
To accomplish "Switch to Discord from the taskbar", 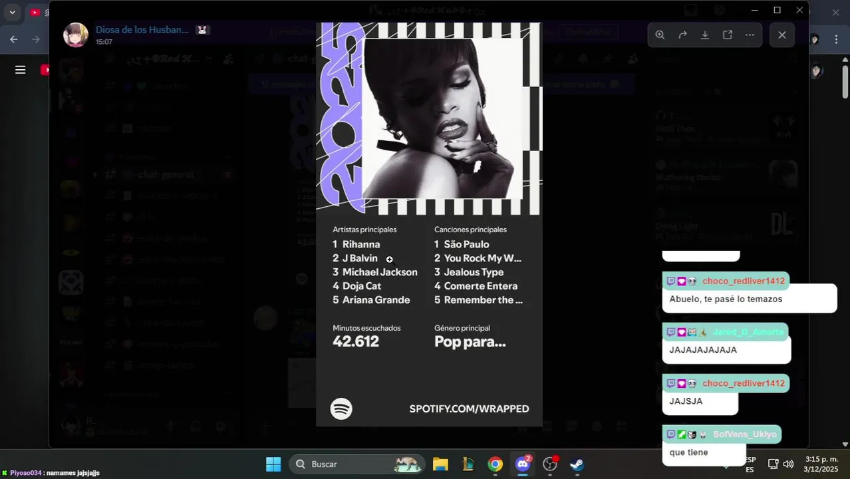I will [x=523, y=464].
